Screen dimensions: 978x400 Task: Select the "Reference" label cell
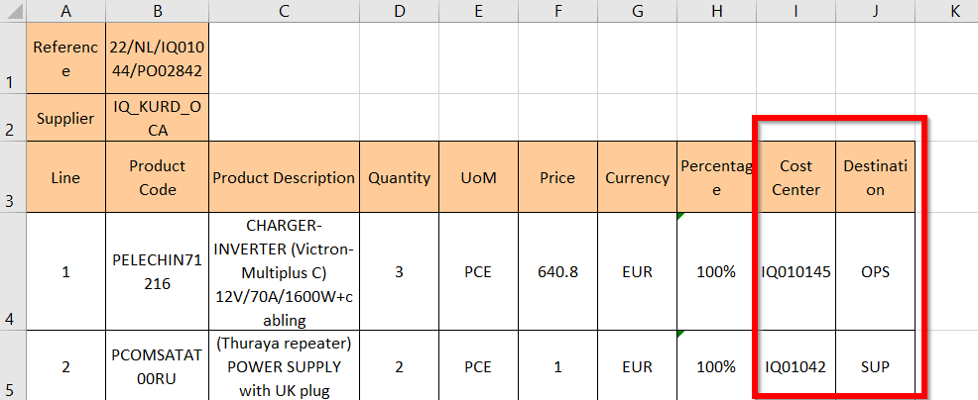click(65, 58)
